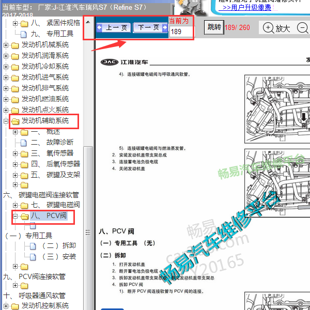Click the open folder icon beside 发动机辅助系统
The width and height of the screenshot is (310, 310).
[x=15, y=121]
